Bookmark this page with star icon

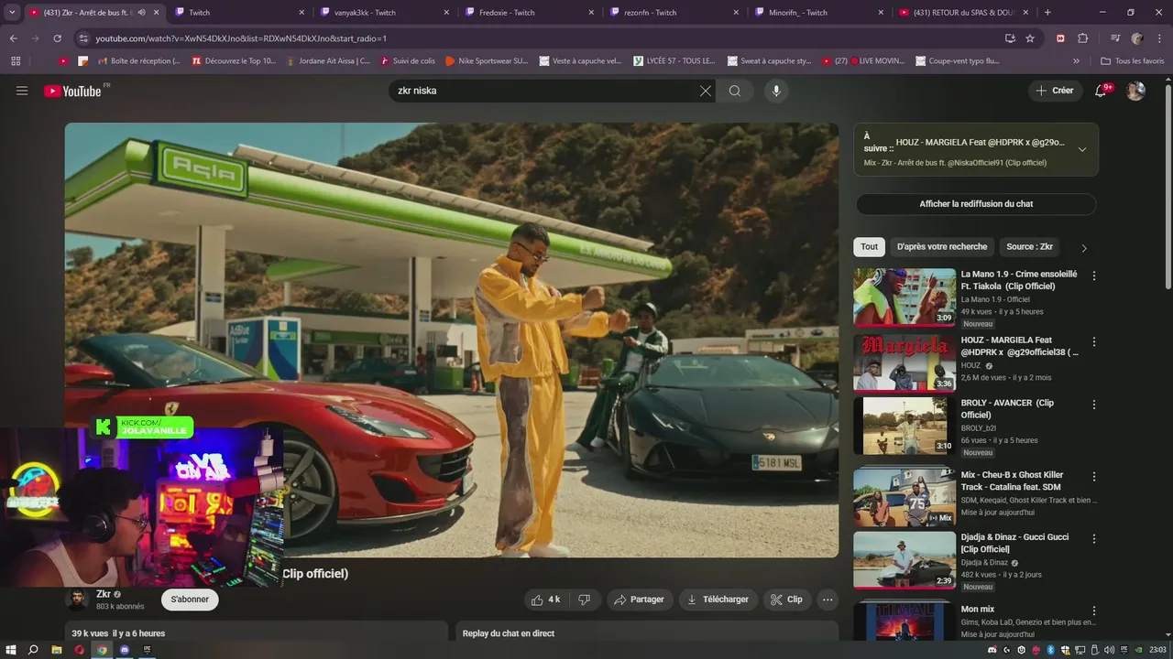(1030, 38)
